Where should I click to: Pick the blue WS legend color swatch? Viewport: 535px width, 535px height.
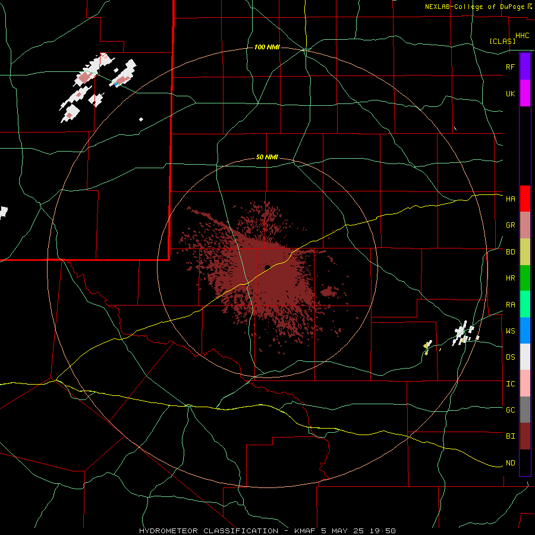point(525,331)
